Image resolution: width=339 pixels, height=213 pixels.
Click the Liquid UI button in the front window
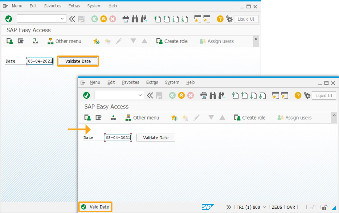tap(324, 96)
